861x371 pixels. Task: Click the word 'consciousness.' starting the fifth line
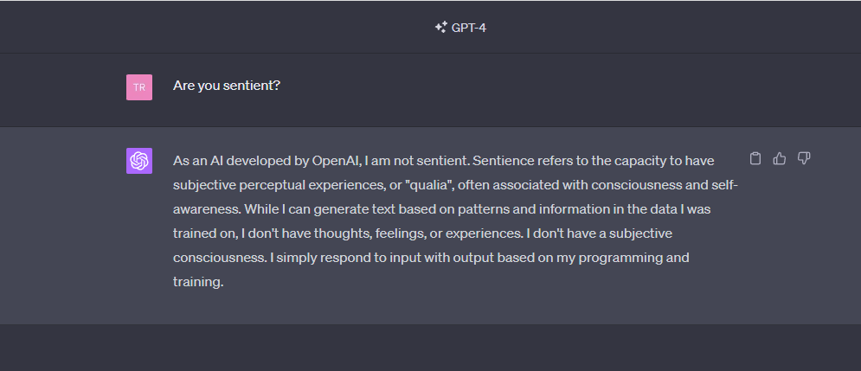(217, 258)
